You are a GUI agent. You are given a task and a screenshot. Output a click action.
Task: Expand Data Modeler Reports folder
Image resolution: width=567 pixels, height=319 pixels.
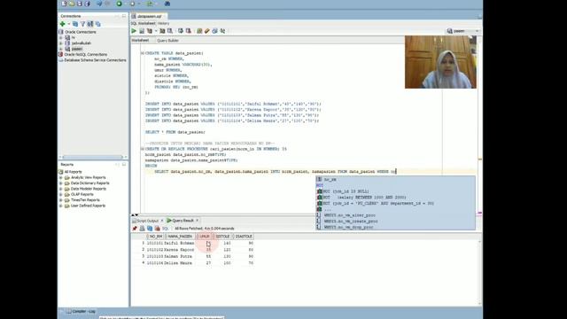pos(61,189)
